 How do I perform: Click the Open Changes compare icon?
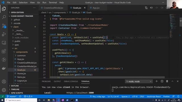146,8
